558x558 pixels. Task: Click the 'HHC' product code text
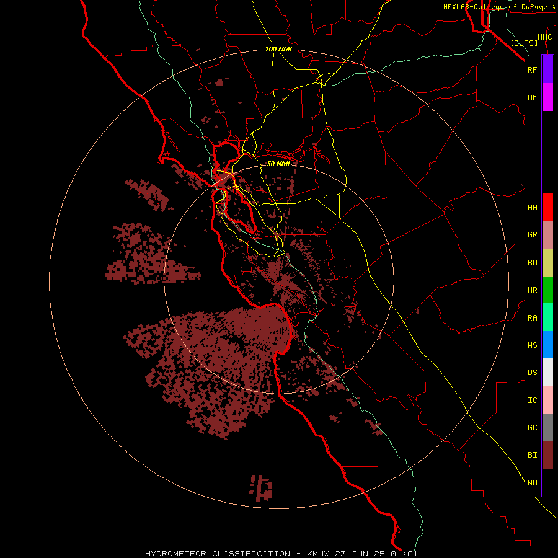pos(544,37)
